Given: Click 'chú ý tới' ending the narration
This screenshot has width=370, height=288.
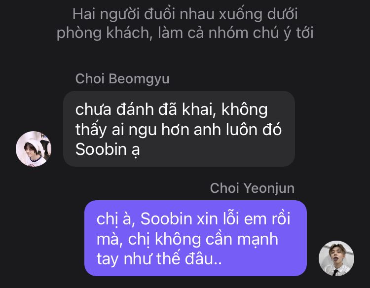Looking at the screenshot, I should click(x=283, y=33).
